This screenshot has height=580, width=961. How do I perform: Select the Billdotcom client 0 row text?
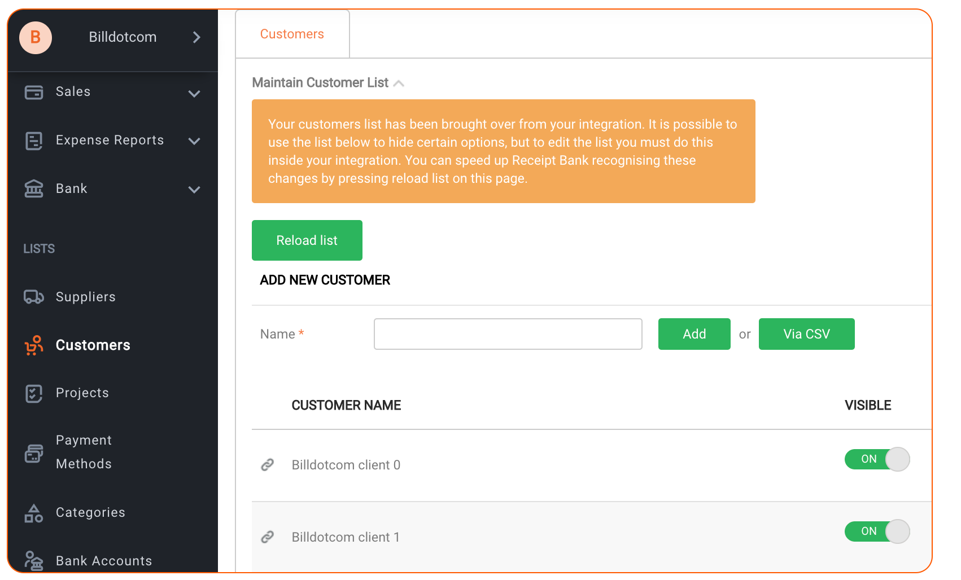[x=346, y=465]
